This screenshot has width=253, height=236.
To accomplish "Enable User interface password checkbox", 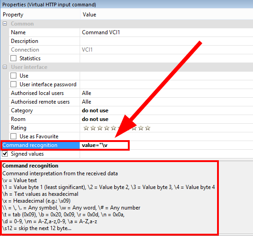I will (x=13, y=84).
